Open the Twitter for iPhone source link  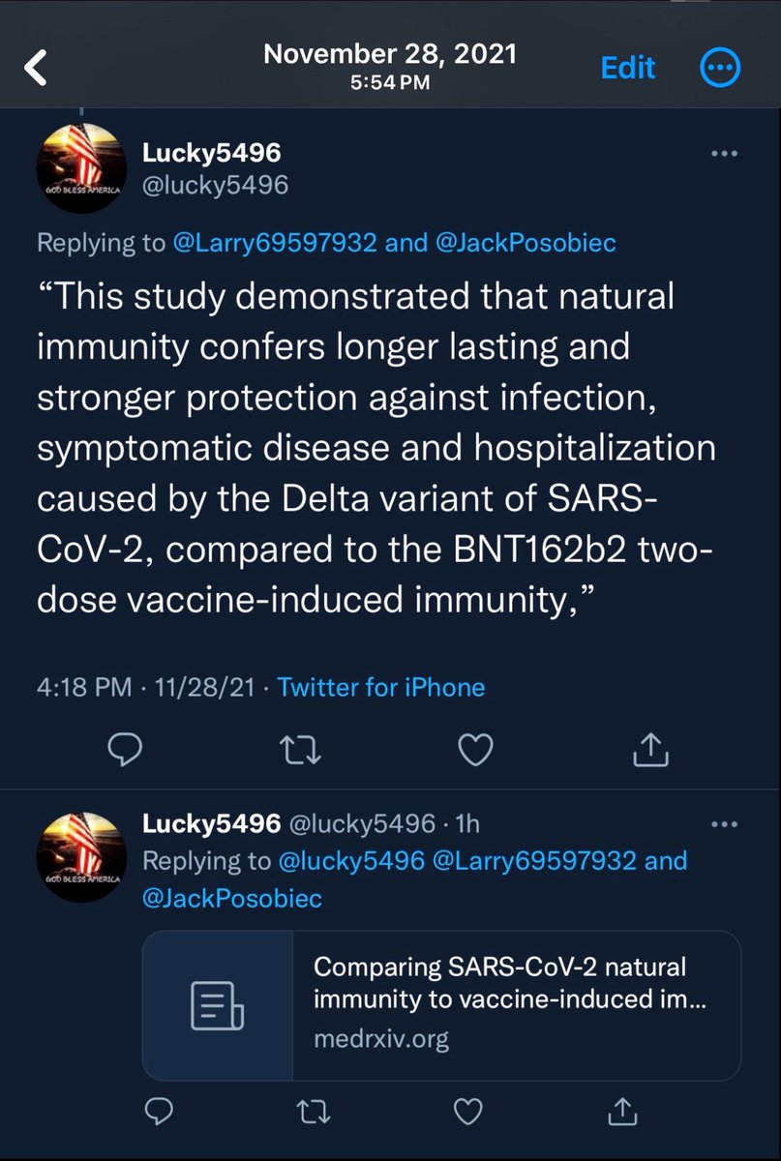(x=381, y=688)
